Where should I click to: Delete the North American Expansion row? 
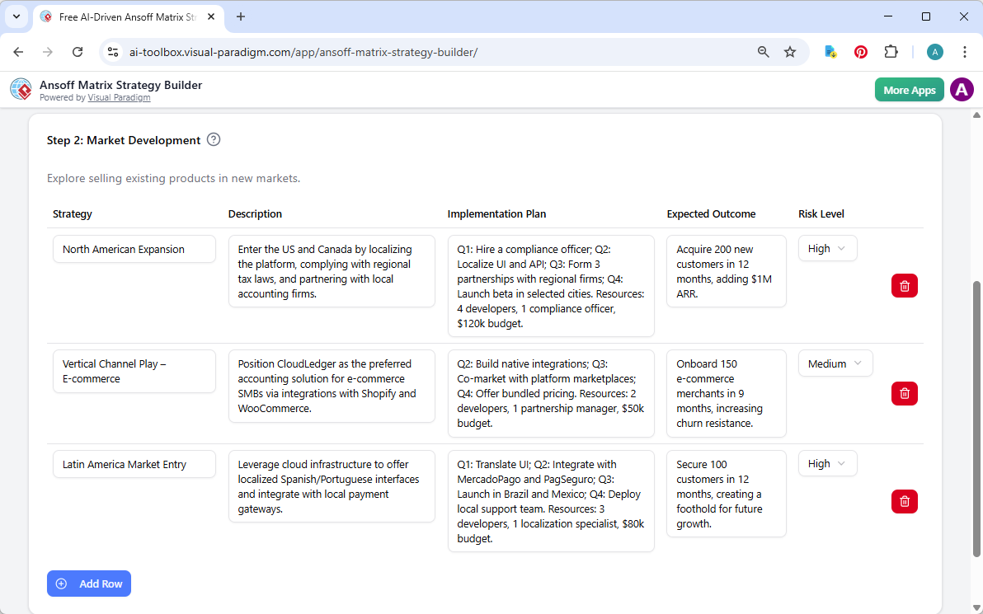(x=904, y=285)
